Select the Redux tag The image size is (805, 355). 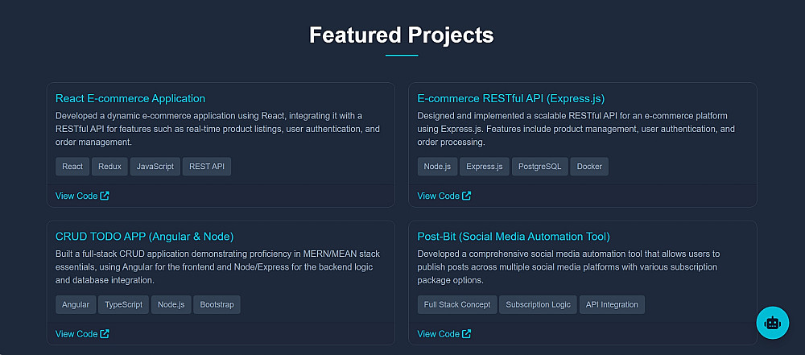pos(109,167)
